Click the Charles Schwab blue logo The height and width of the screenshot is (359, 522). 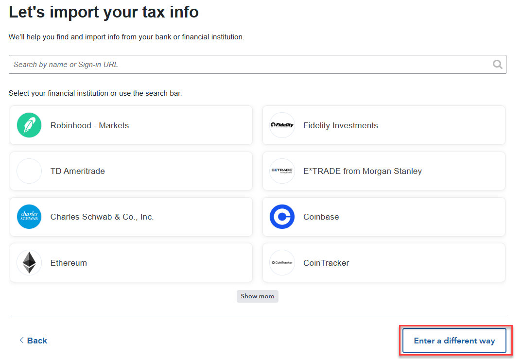tap(29, 217)
